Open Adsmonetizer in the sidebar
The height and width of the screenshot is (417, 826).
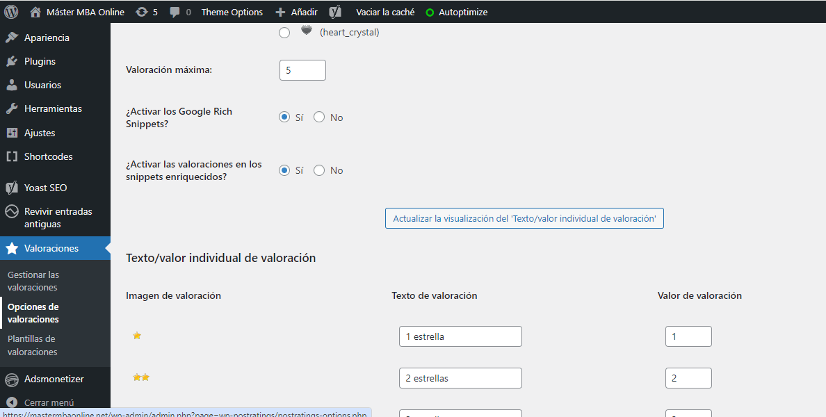pos(54,379)
